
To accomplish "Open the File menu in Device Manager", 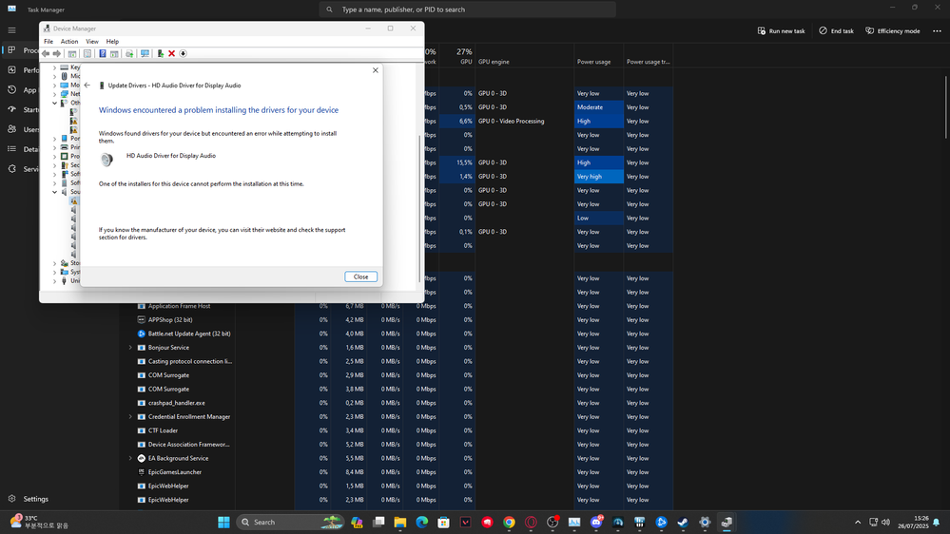I will point(48,42).
